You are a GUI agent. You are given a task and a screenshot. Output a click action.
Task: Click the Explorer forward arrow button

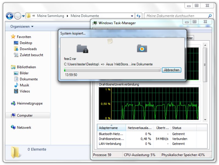pos(18,16)
